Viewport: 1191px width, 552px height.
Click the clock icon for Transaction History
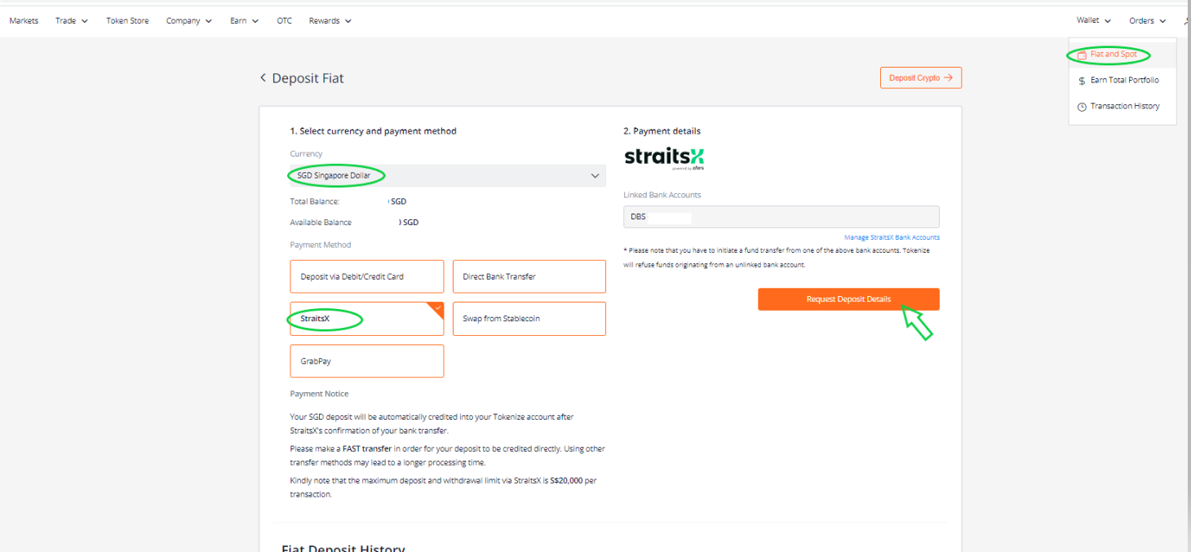1082,107
